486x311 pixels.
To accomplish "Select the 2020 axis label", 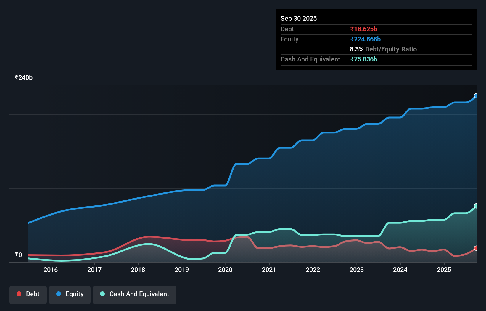I will (225, 270).
